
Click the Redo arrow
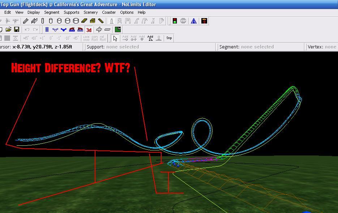(x=35, y=30)
